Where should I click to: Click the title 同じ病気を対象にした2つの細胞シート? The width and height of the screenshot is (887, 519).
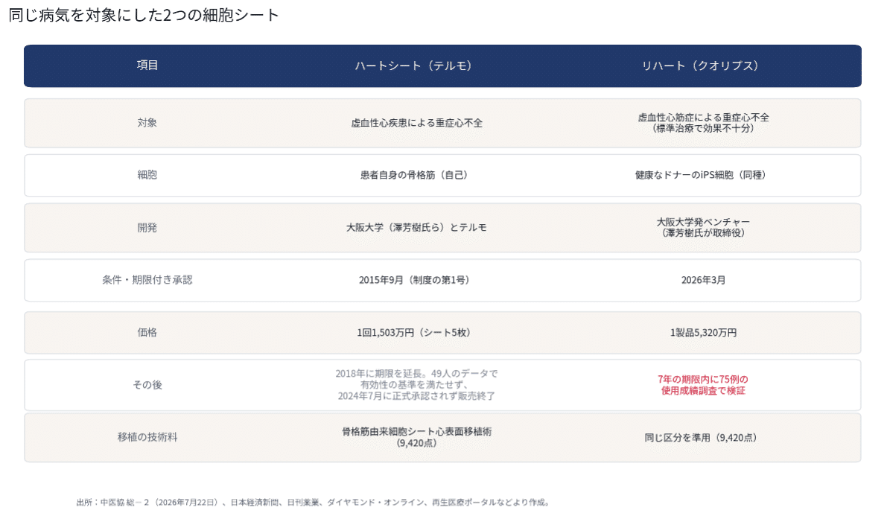point(144,15)
